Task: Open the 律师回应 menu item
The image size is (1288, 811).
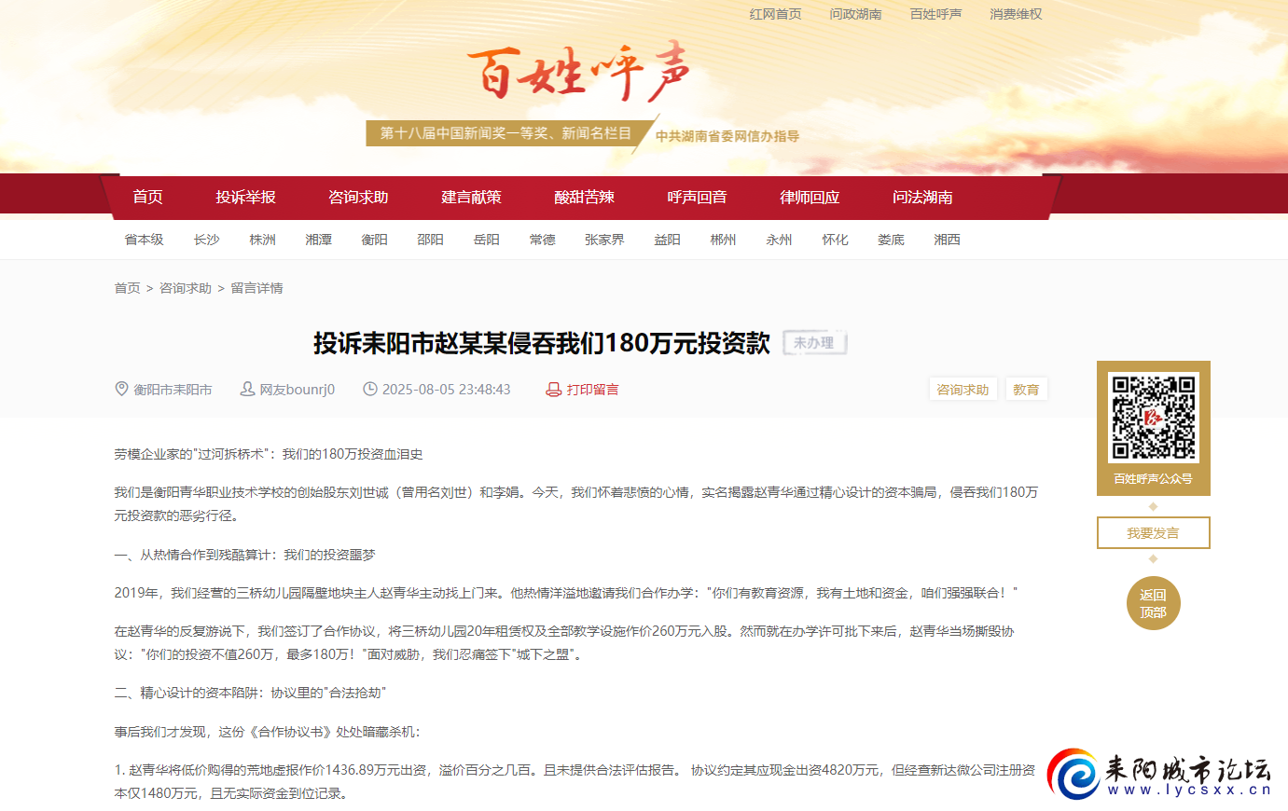Action: pos(809,197)
